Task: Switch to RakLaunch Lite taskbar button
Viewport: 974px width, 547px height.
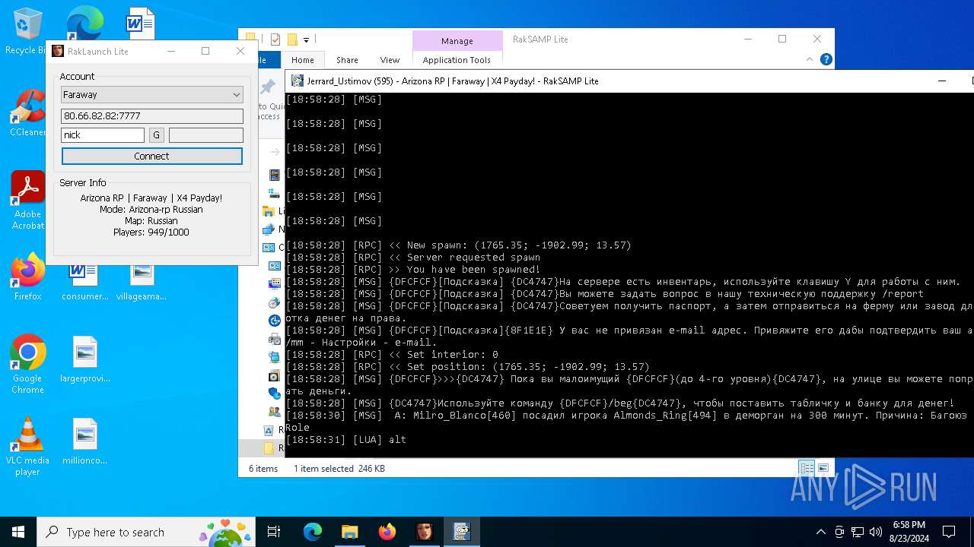Action: tap(424, 532)
